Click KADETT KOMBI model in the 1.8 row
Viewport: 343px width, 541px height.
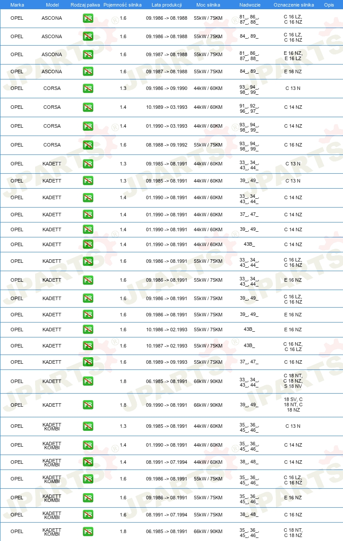point(52,532)
